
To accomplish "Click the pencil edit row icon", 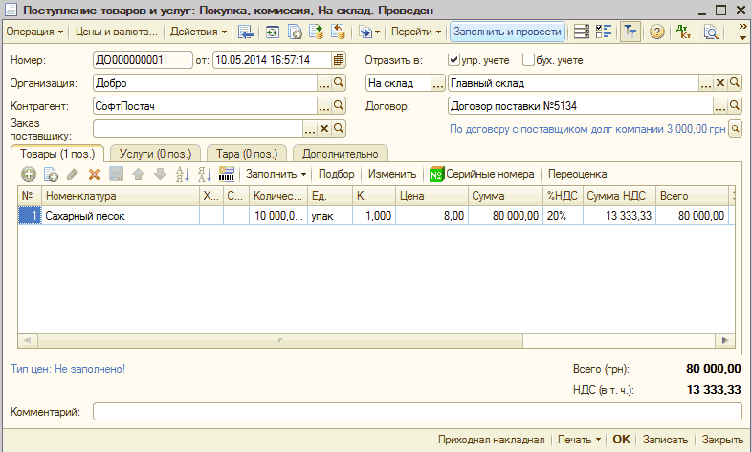I will pyautogui.click(x=73, y=174).
